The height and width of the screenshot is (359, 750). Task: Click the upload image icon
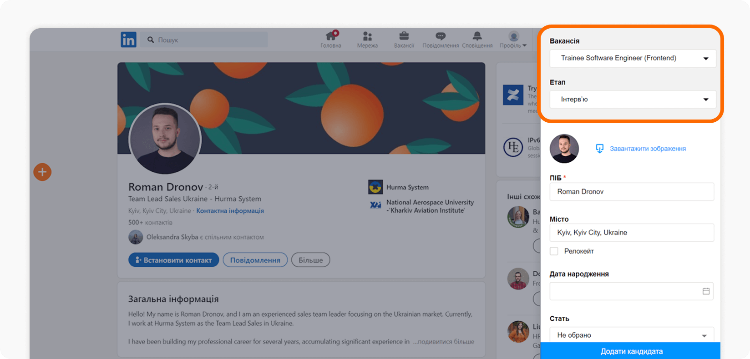(x=600, y=149)
